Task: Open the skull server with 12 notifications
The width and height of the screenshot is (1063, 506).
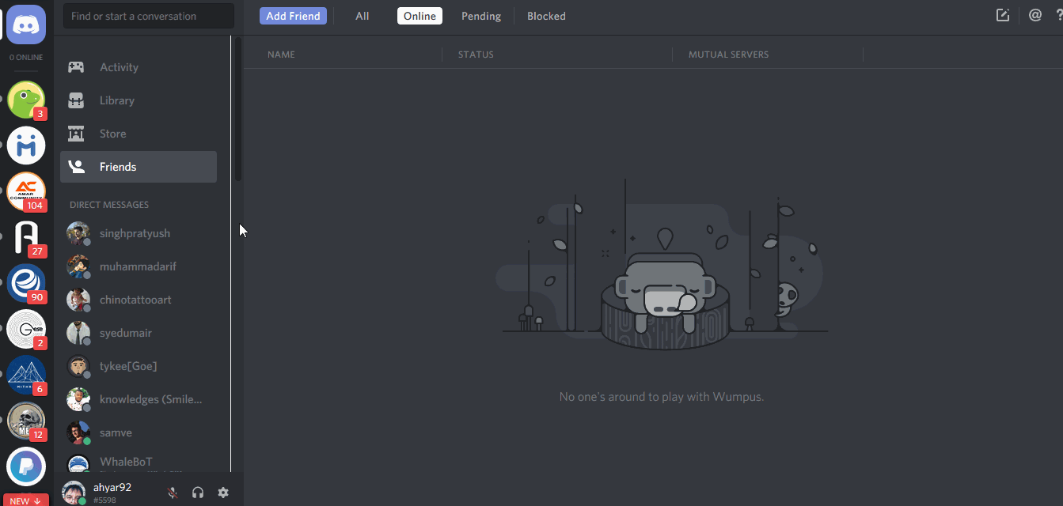Action: pyautogui.click(x=26, y=421)
